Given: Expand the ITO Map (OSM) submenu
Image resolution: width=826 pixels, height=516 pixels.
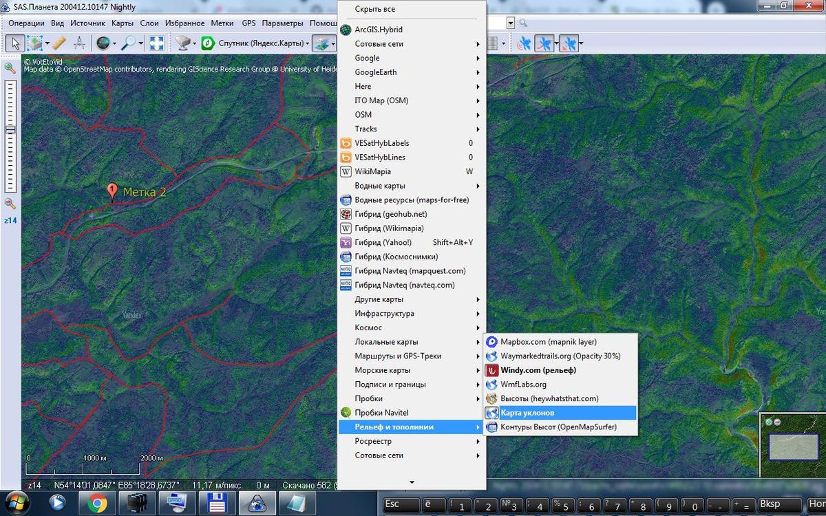Looking at the screenshot, I should tap(412, 100).
